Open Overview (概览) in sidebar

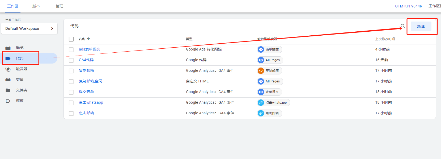point(19,48)
